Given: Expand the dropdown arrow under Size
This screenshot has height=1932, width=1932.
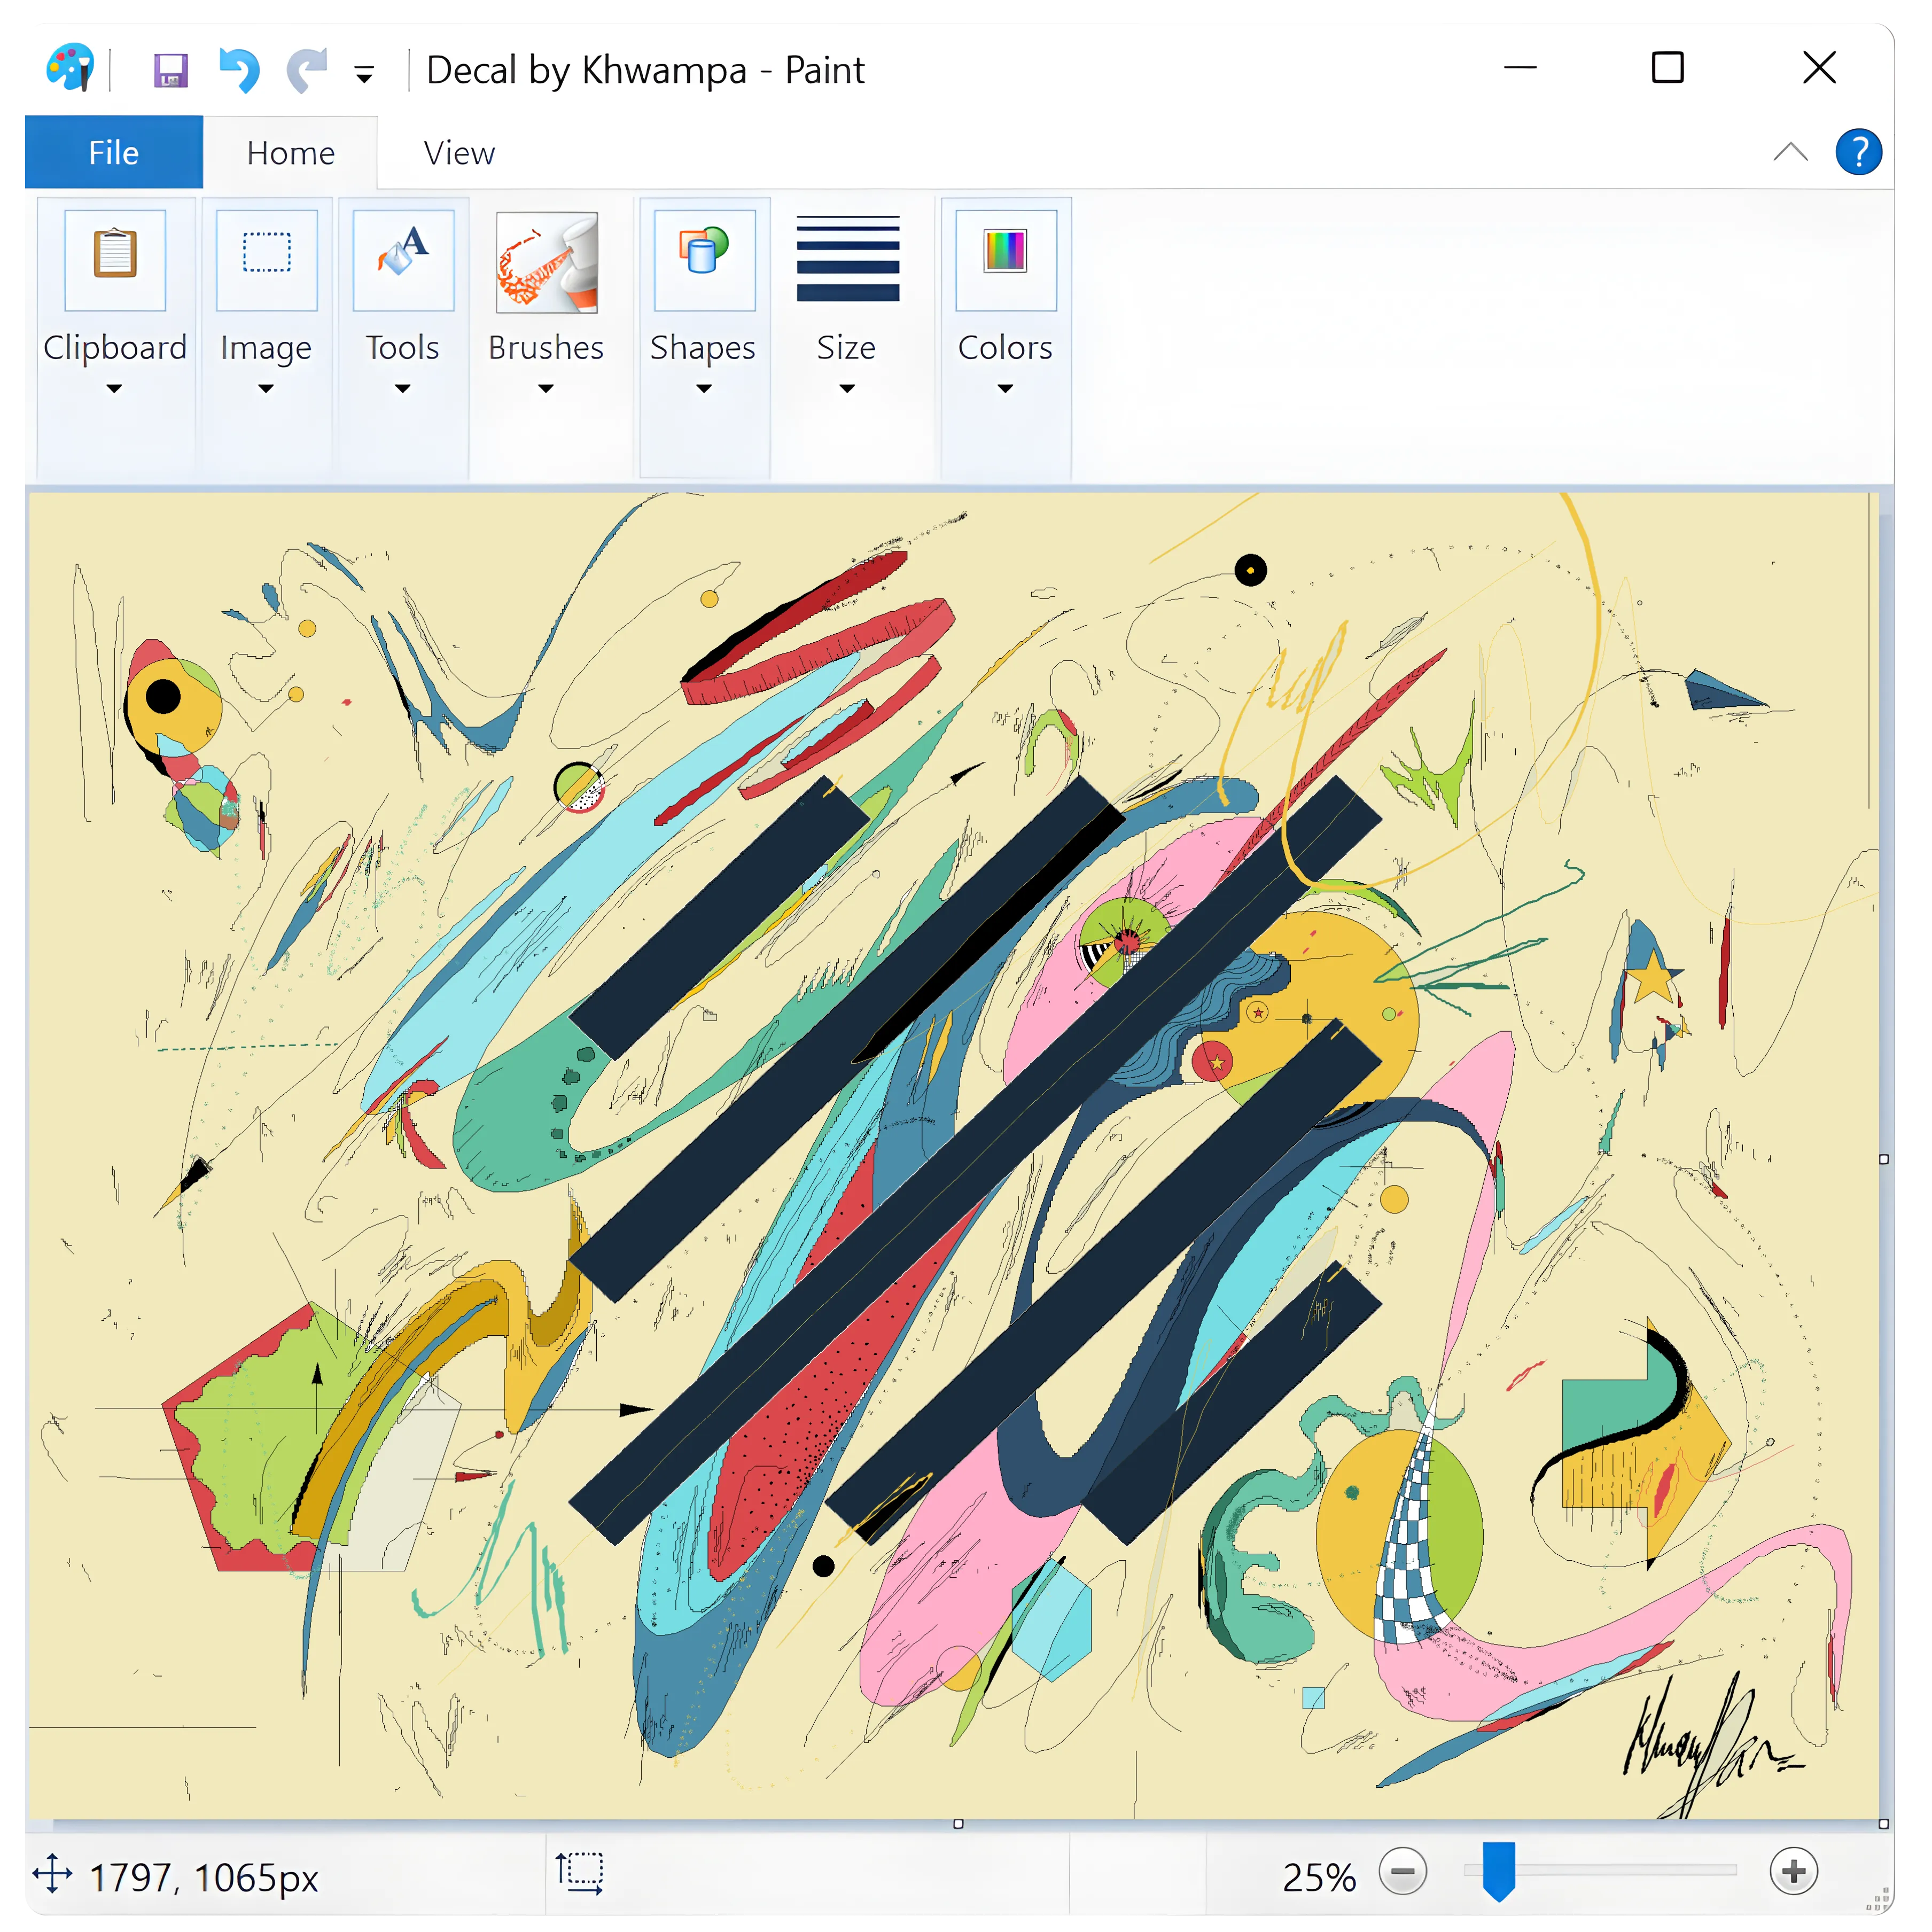Looking at the screenshot, I should (x=846, y=389).
